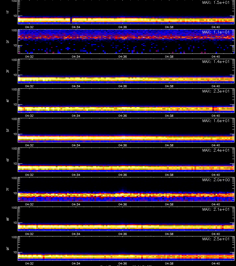The height and width of the screenshot is (266, 236).
Task: Click the dark data gap in panel 1F
Action: pos(71,20)
